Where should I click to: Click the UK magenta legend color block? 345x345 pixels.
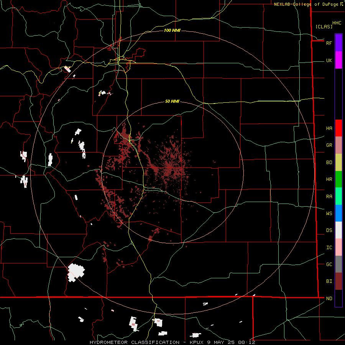click(x=338, y=60)
